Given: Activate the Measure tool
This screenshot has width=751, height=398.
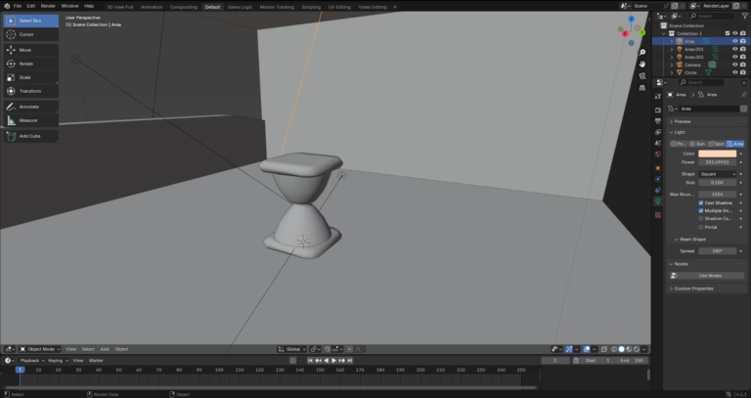Looking at the screenshot, I should (x=28, y=120).
